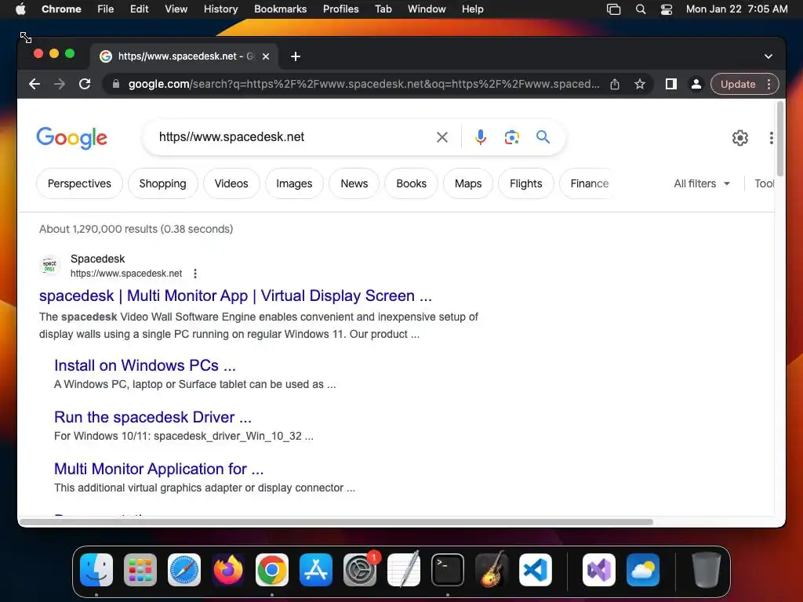Clear the Google search box
The width and height of the screenshot is (803, 602).
pos(442,137)
